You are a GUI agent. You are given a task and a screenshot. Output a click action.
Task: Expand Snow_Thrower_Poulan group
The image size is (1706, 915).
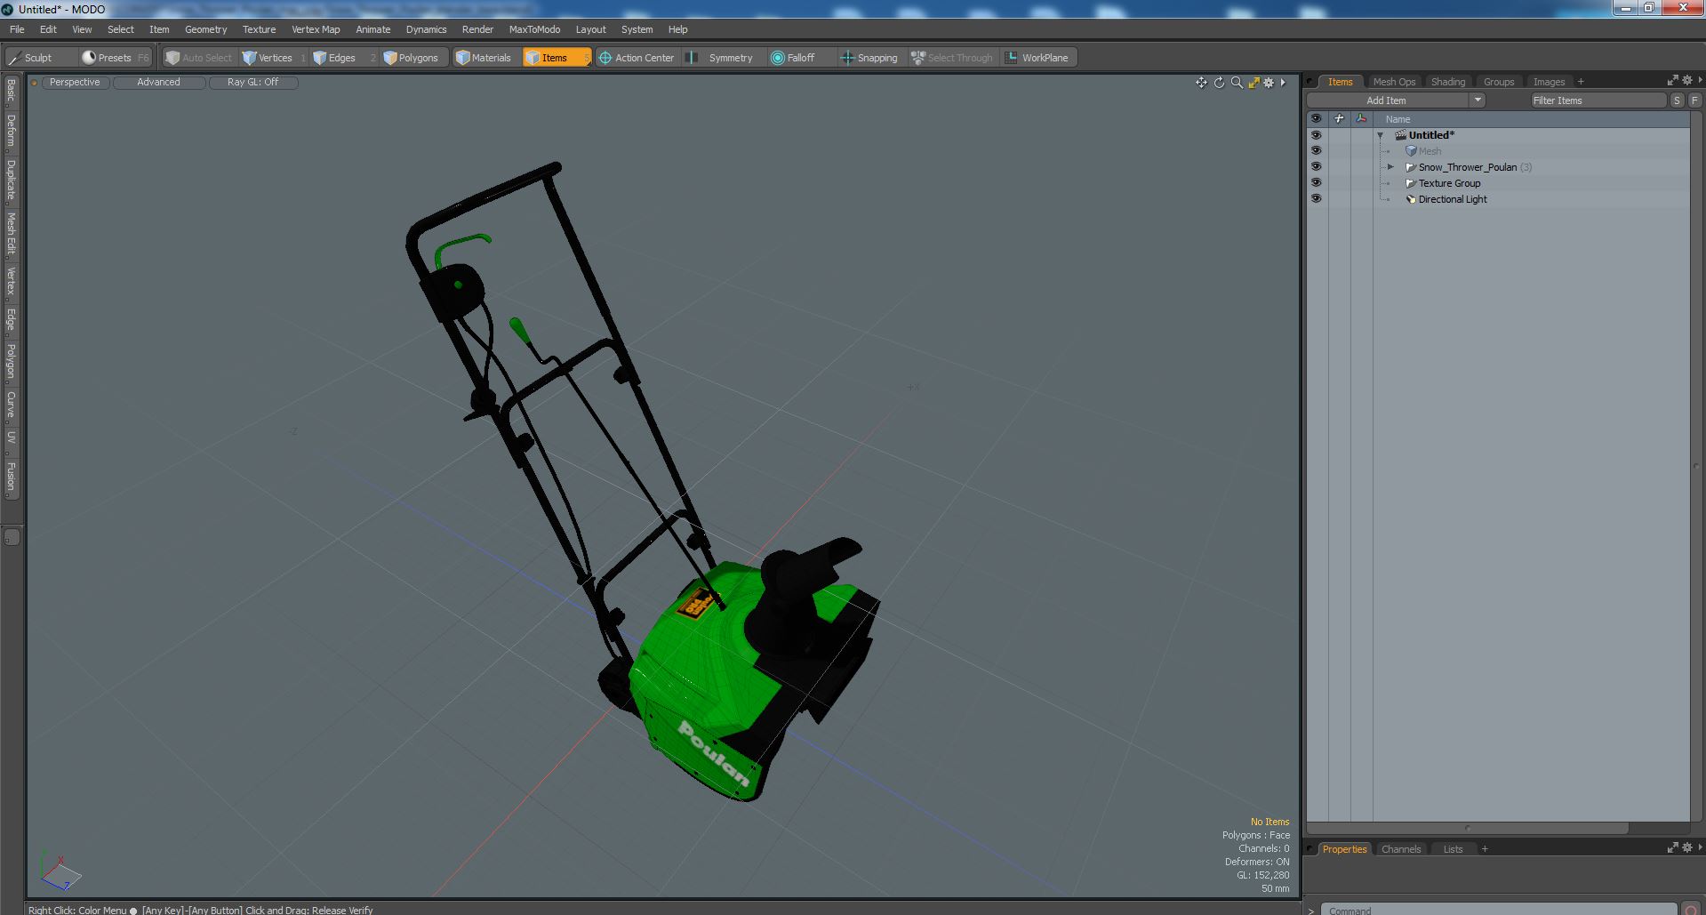(x=1391, y=167)
